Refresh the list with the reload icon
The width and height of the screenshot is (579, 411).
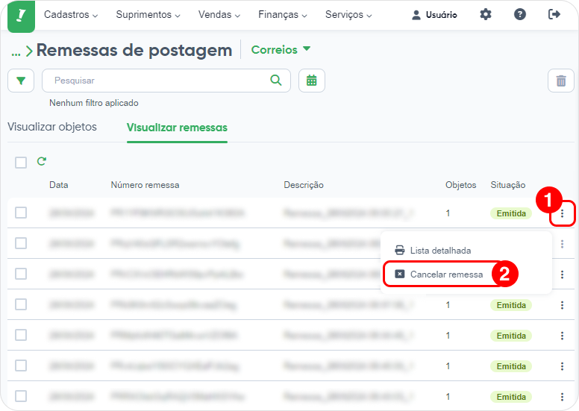click(41, 161)
